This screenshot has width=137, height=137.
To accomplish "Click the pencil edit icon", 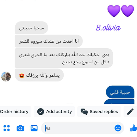I will point(130,112).
